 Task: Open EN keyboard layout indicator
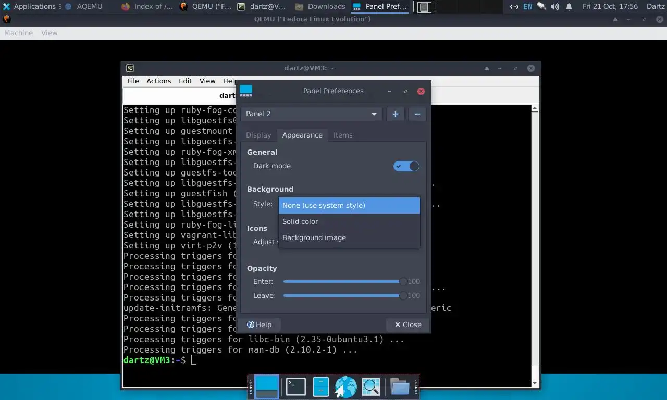(x=528, y=7)
